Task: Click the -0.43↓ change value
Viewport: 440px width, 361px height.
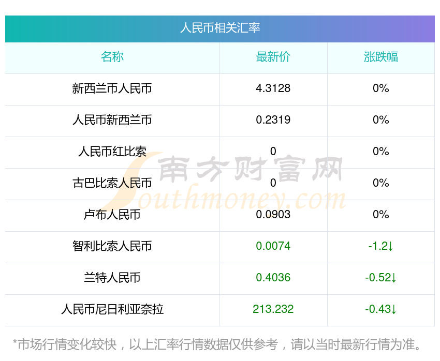Action: 381,309
